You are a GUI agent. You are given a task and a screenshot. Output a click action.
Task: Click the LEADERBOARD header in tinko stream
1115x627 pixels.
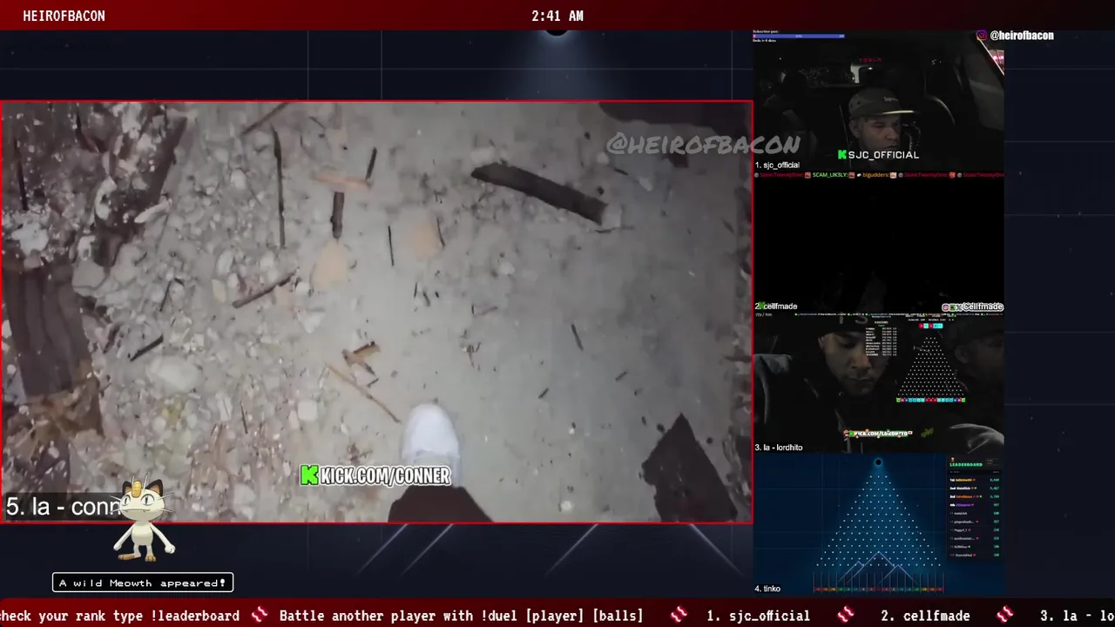pyautogui.click(x=966, y=465)
